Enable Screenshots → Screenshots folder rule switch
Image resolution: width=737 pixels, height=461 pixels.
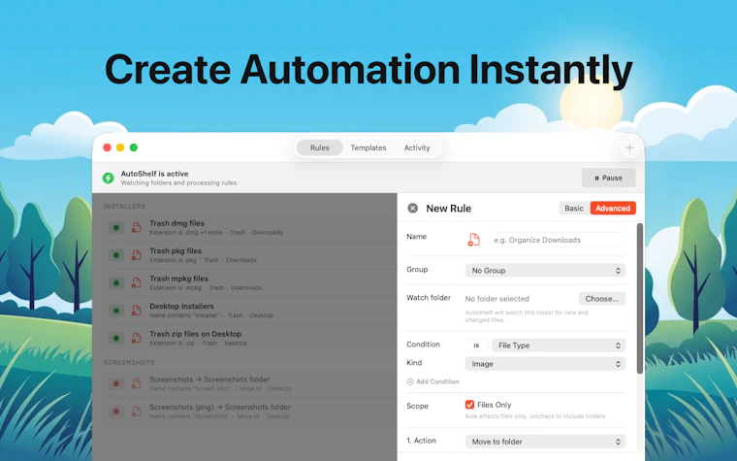coord(116,384)
